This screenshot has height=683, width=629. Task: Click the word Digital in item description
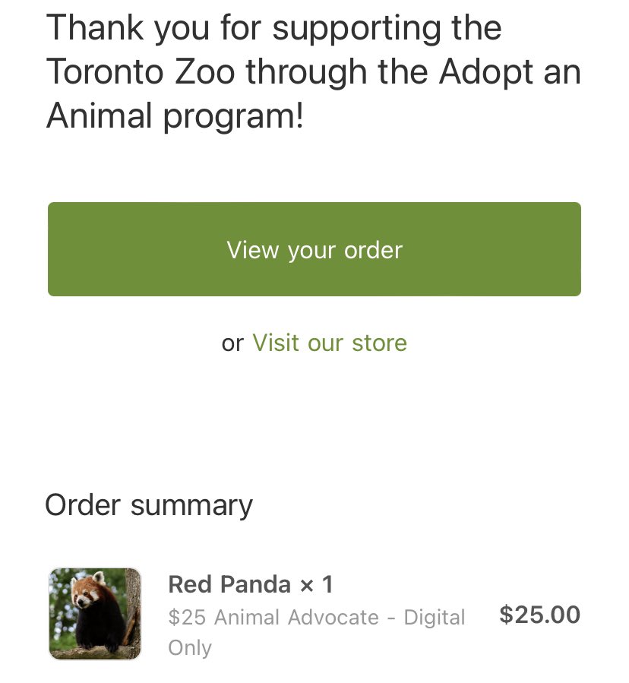[435, 618]
